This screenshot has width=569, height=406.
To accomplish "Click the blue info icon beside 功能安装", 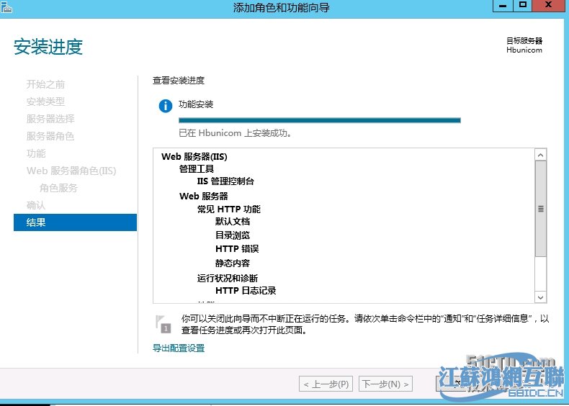I will pyautogui.click(x=166, y=106).
